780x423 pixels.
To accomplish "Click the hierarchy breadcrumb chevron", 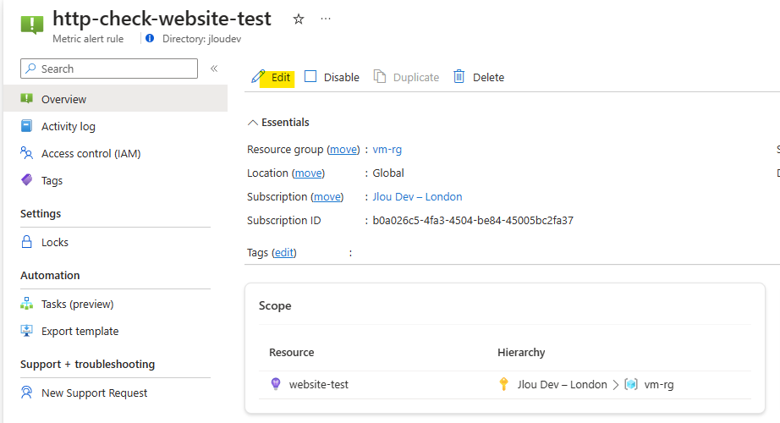I will pyautogui.click(x=615, y=385).
